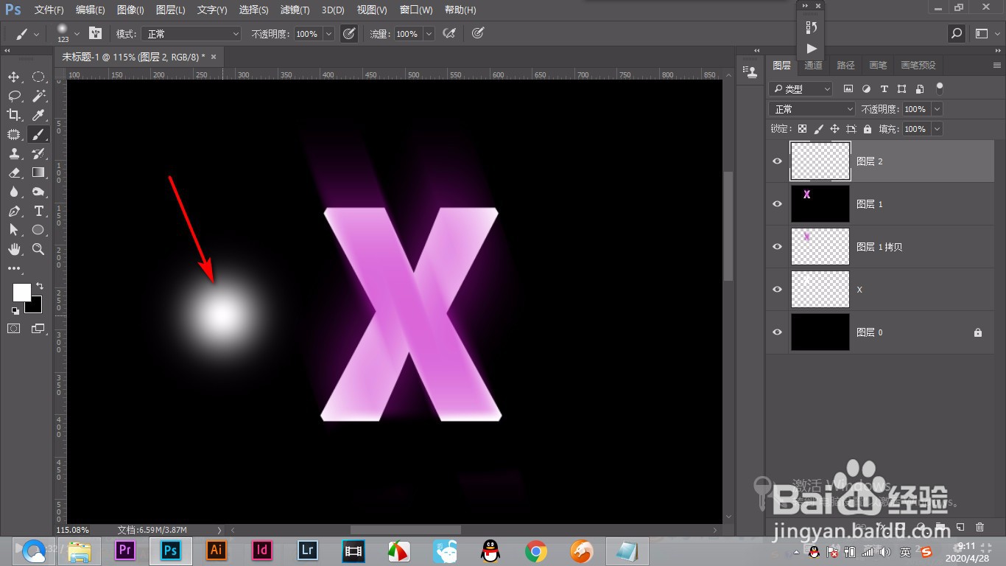This screenshot has width=1006, height=566.
Task: Select the History Brush tool
Action: (x=38, y=153)
